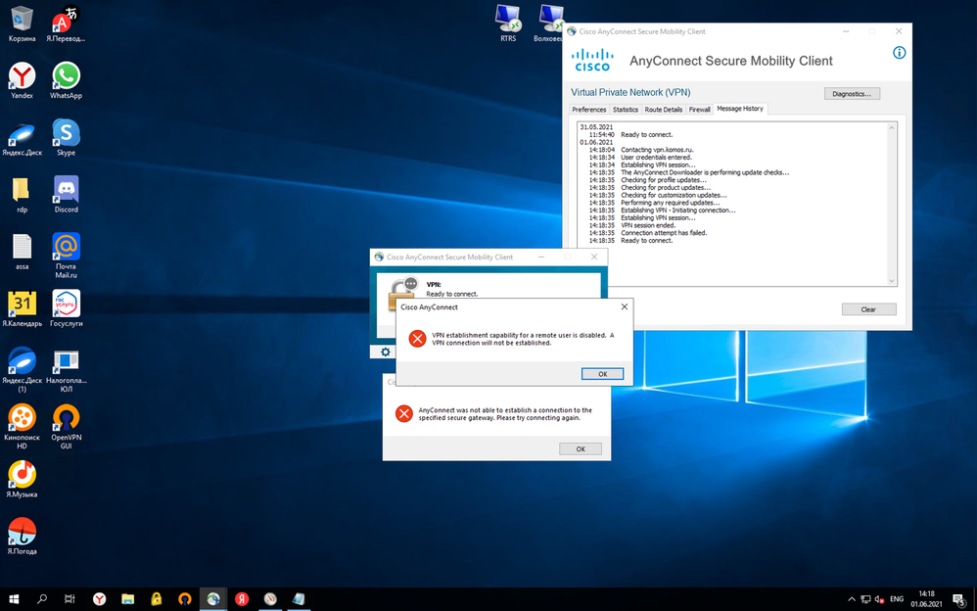This screenshot has height=611, width=977.
Task: Open the AnyConnect info icon
Action: pyautogui.click(x=899, y=52)
